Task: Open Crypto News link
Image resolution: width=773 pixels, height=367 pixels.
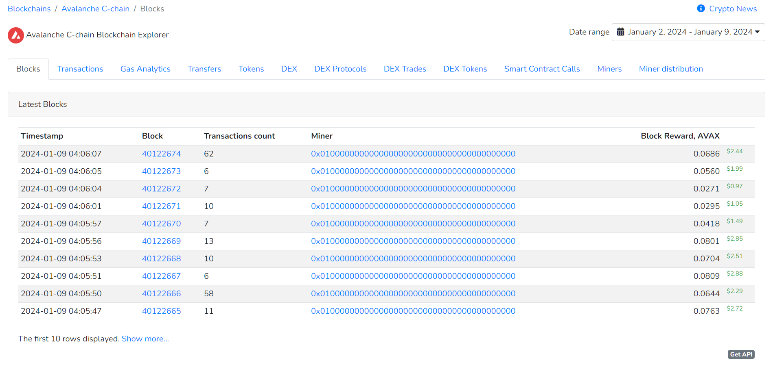Action: pyautogui.click(x=733, y=9)
